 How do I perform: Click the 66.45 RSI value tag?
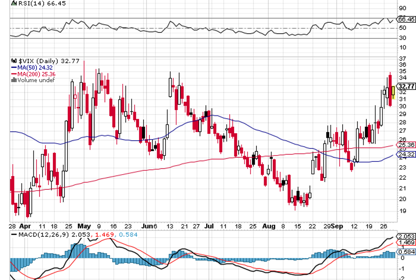coord(406,20)
